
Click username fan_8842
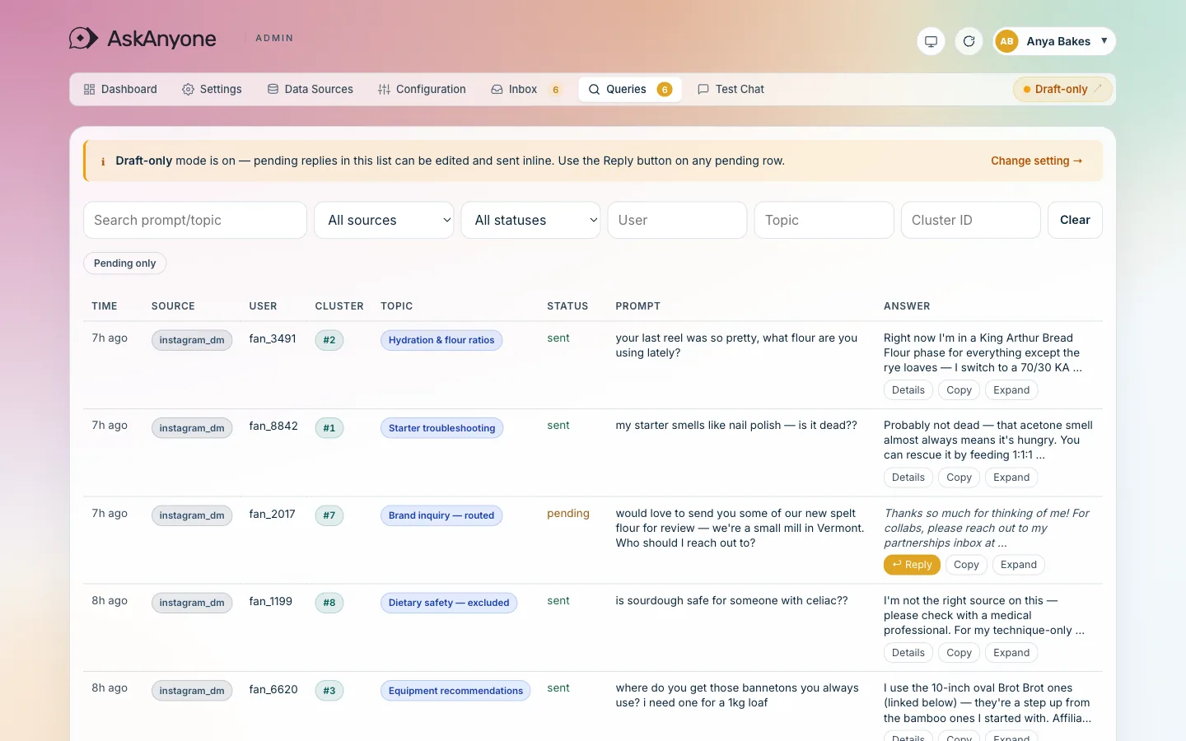(273, 426)
